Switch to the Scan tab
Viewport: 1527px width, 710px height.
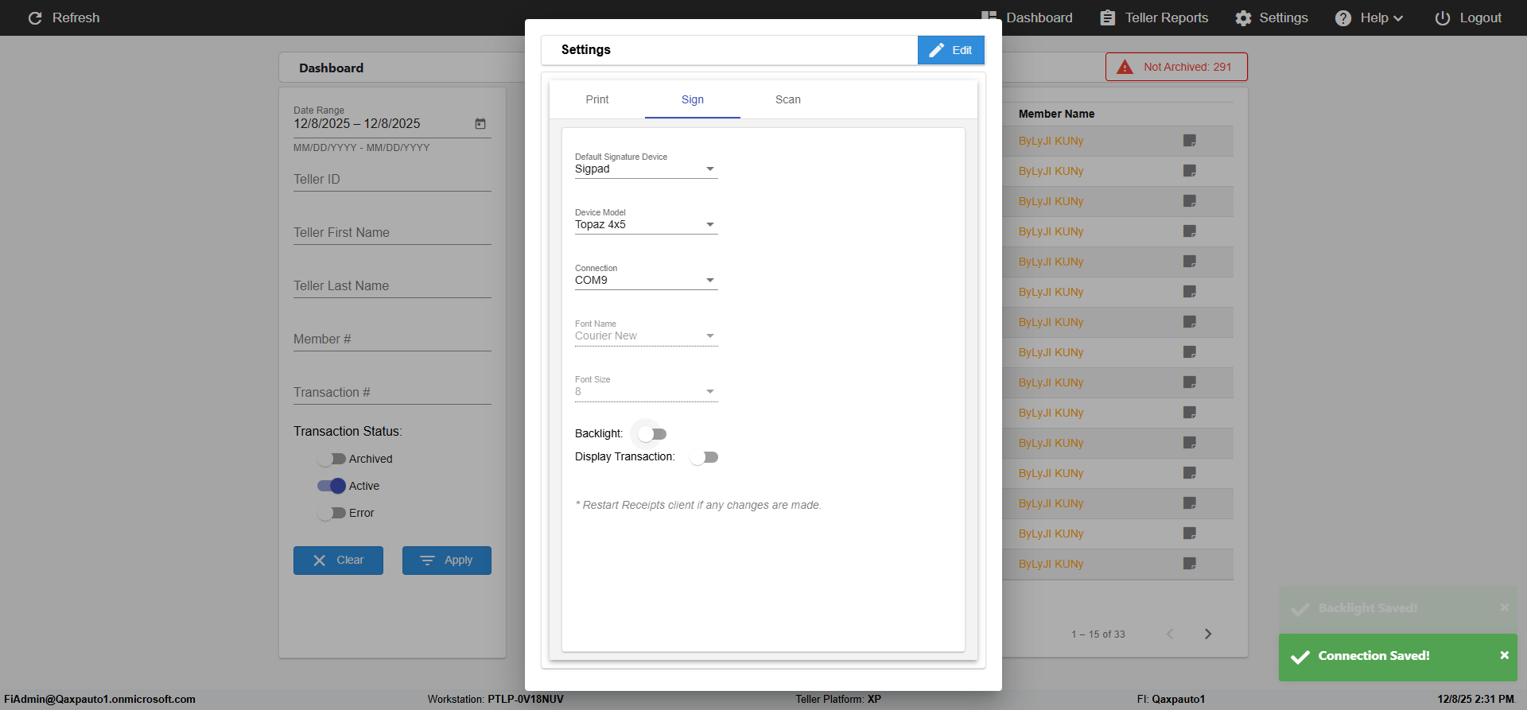point(788,99)
